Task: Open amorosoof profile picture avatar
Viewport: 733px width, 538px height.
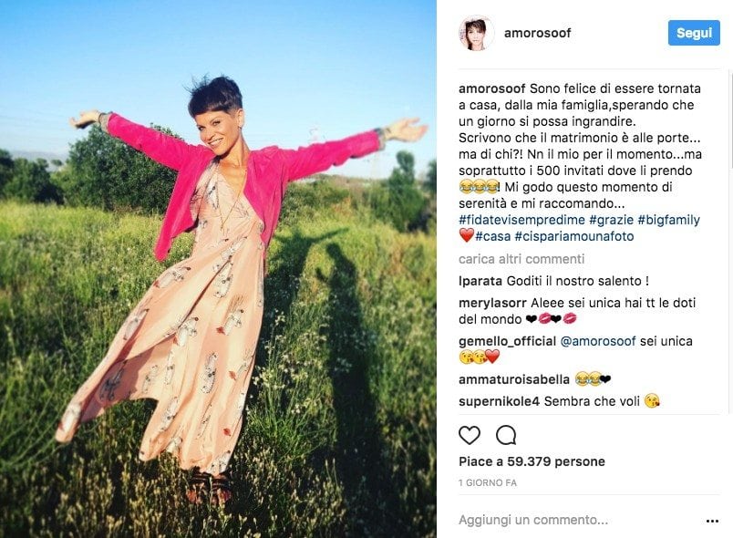Action: (x=476, y=33)
